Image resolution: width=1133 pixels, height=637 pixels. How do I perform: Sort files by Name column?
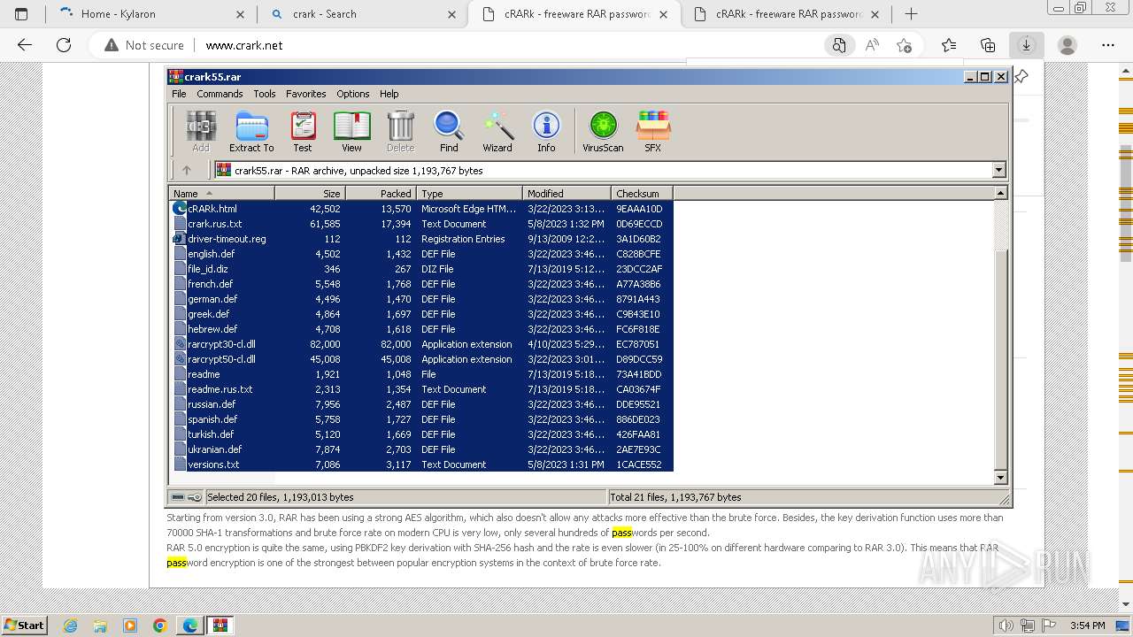[x=221, y=193]
